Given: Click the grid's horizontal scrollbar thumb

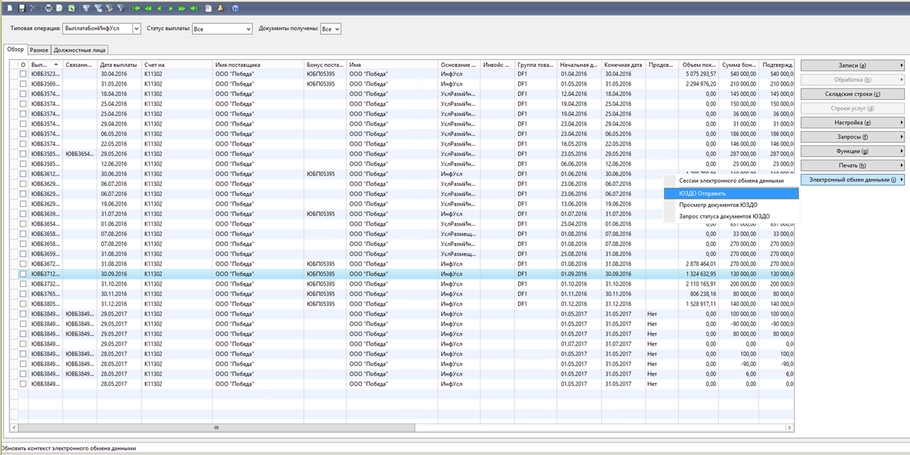Looking at the screenshot, I should click(x=216, y=428).
